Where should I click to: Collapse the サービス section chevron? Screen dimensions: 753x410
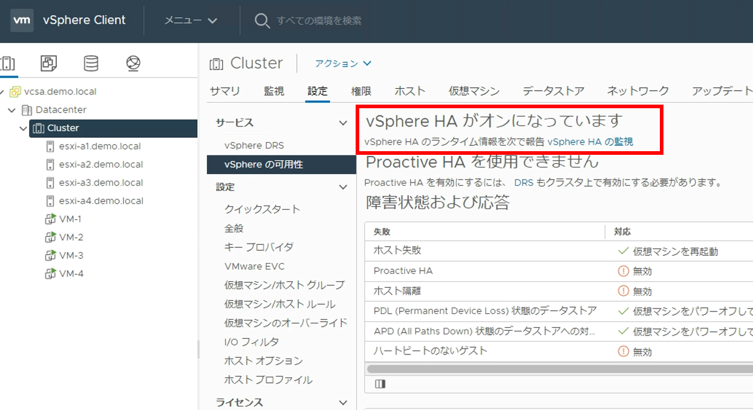point(344,123)
